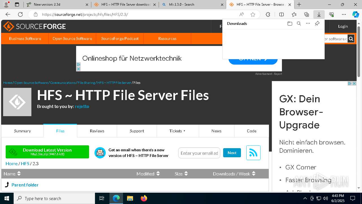Open rejetto author link
Viewport: 362px width, 204px height.
82,107
